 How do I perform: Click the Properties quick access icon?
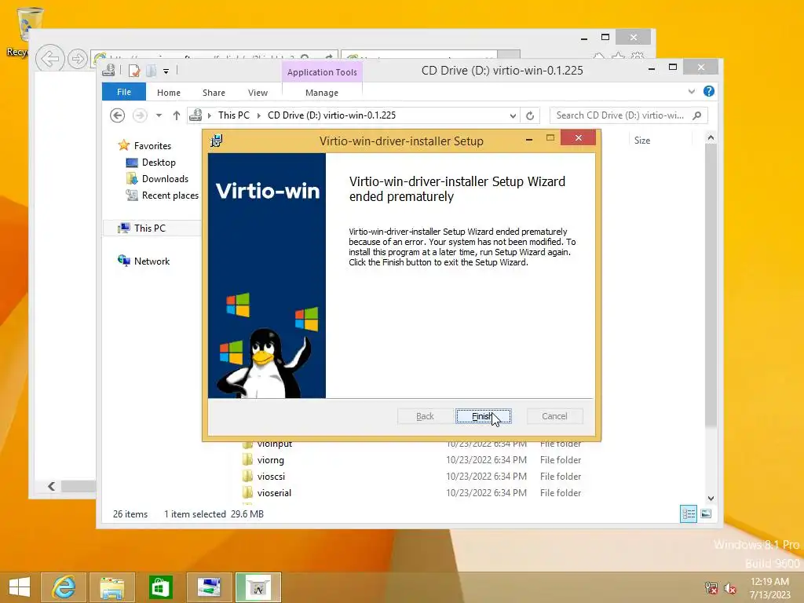(134, 71)
